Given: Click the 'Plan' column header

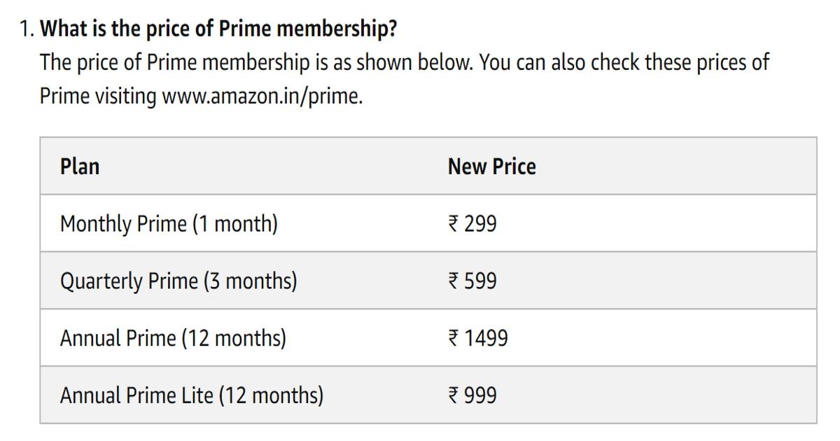Looking at the screenshot, I should point(80,167).
